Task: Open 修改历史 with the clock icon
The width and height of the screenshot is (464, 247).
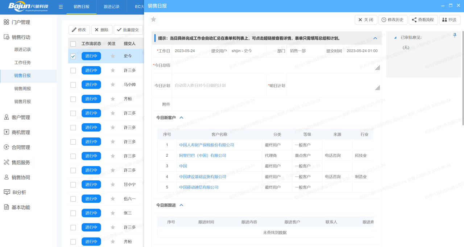Action: (x=393, y=20)
